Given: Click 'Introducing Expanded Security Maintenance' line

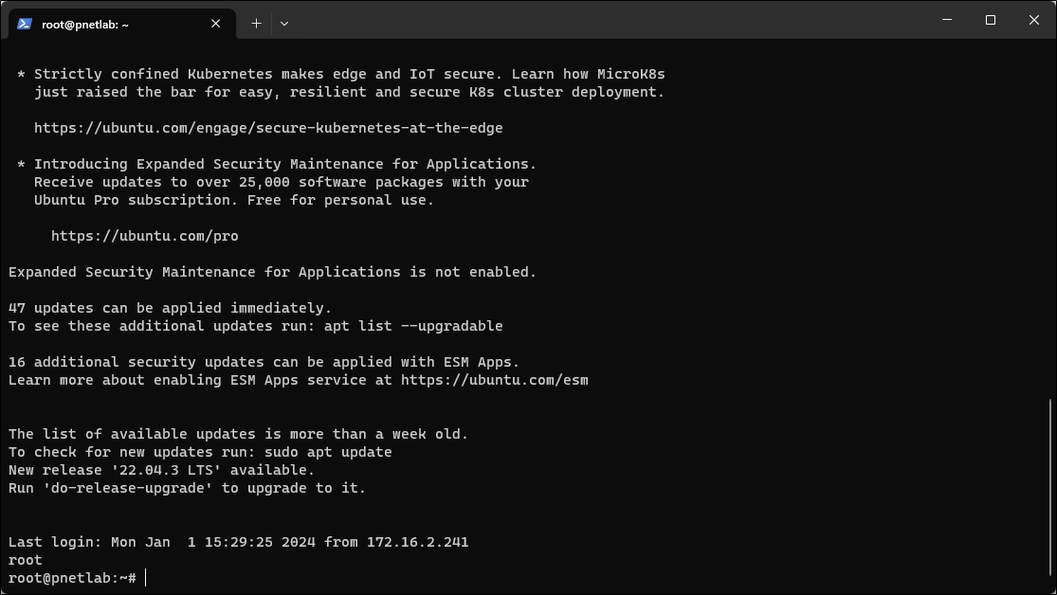Looking at the screenshot, I should (x=277, y=165).
